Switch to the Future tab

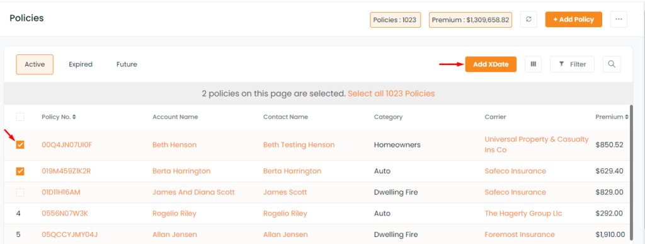pyautogui.click(x=127, y=64)
